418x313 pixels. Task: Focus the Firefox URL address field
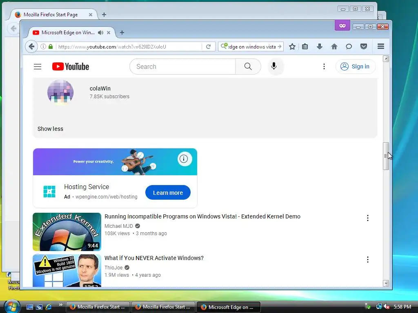pos(129,46)
